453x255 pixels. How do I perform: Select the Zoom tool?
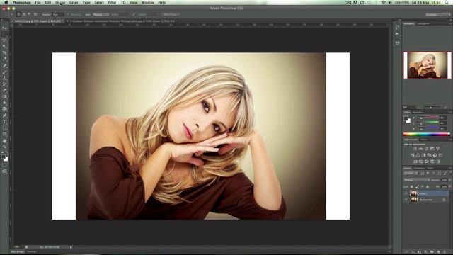click(x=4, y=147)
